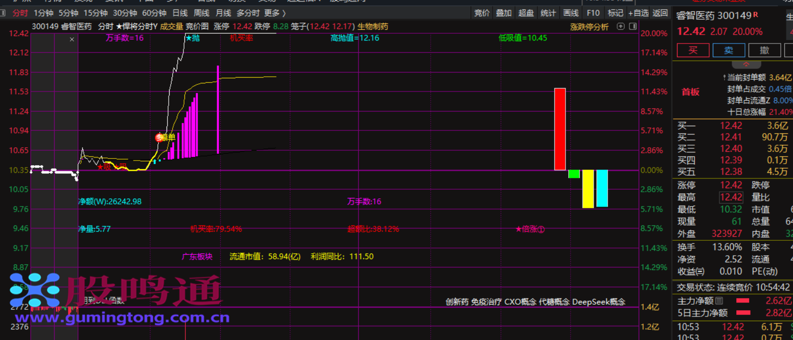This screenshot has height=340, width=793.
Task: Toggle the 成交量 volume indicator label
Action: coord(172,27)
